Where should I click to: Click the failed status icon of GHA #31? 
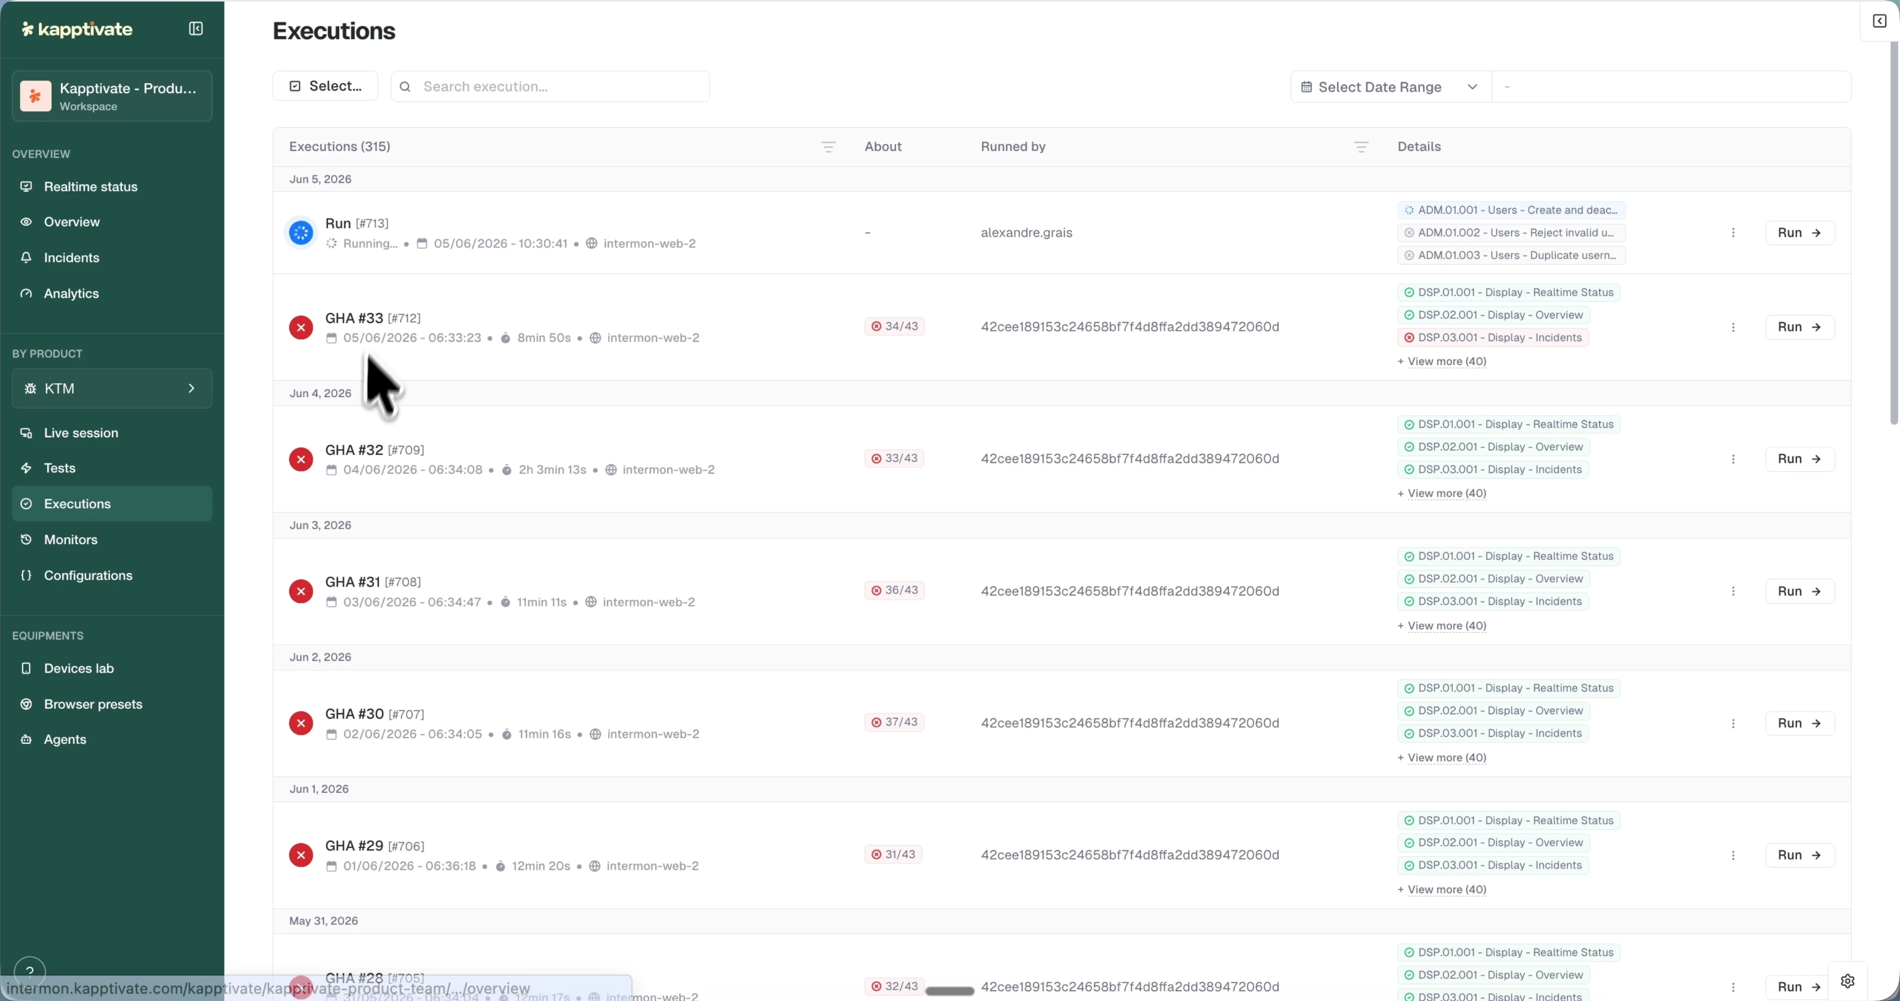[301, 591]
